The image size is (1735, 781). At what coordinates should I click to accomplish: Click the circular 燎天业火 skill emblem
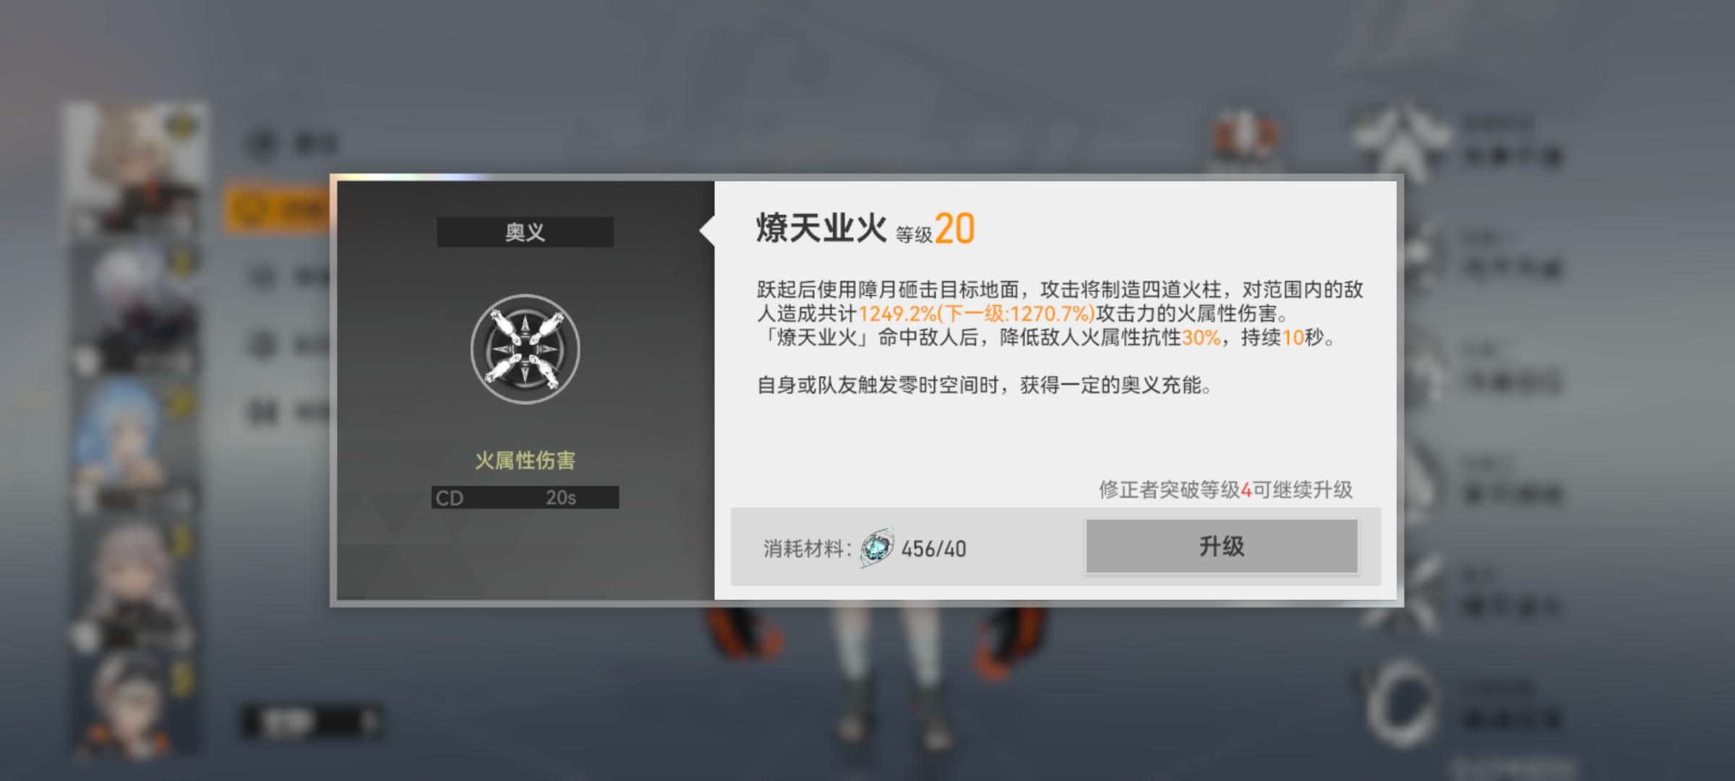(x=525, y=349)
